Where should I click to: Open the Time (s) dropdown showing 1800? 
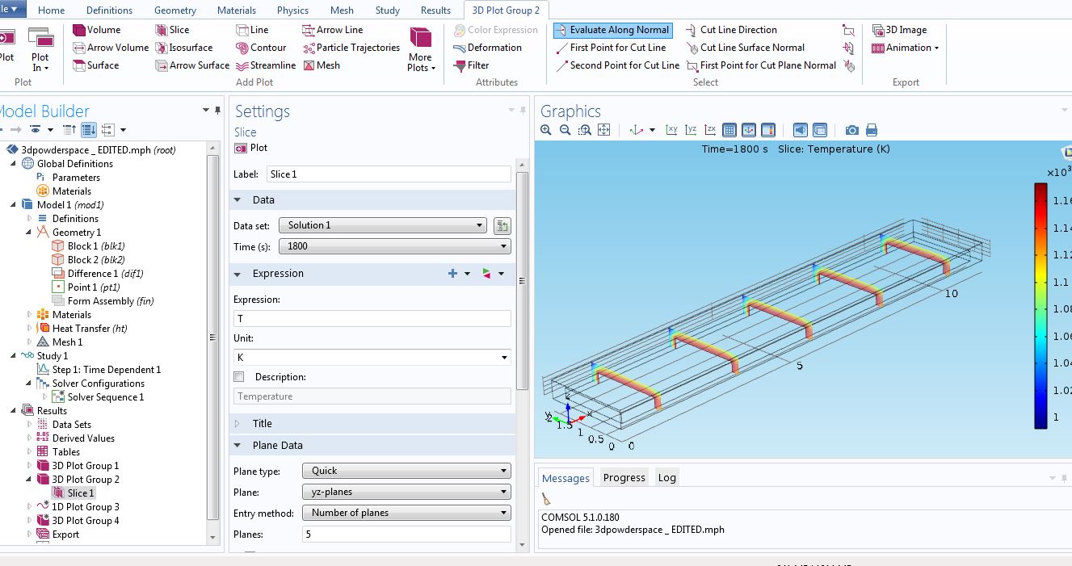(x=394, y=246)
